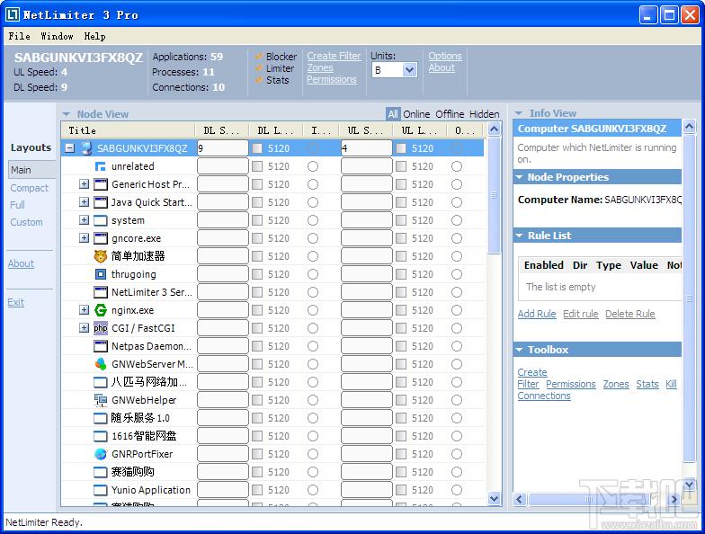This screenshot has height=534, width=705.
Task: Click the GNWebHelper network icon
Action: coord(101,400)
